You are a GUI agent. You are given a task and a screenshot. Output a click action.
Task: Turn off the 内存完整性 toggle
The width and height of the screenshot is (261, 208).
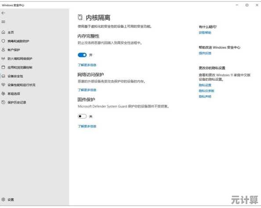point(82,55)
